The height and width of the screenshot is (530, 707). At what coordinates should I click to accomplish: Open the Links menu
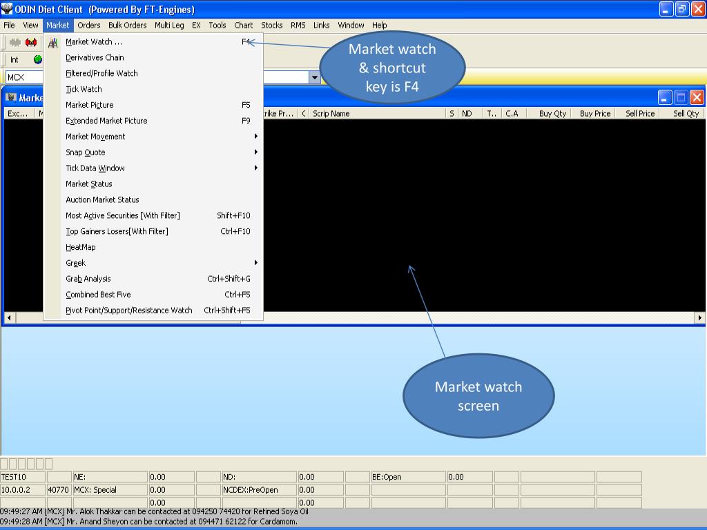pyautogui.click(x=322, y=26)
